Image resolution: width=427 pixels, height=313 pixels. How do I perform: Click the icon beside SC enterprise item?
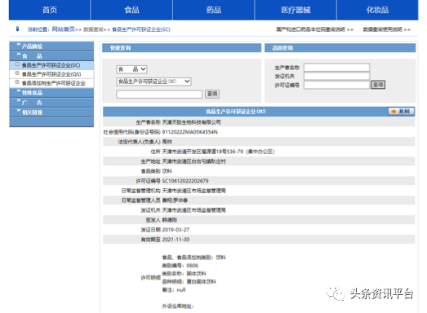[x=17, y=64]
